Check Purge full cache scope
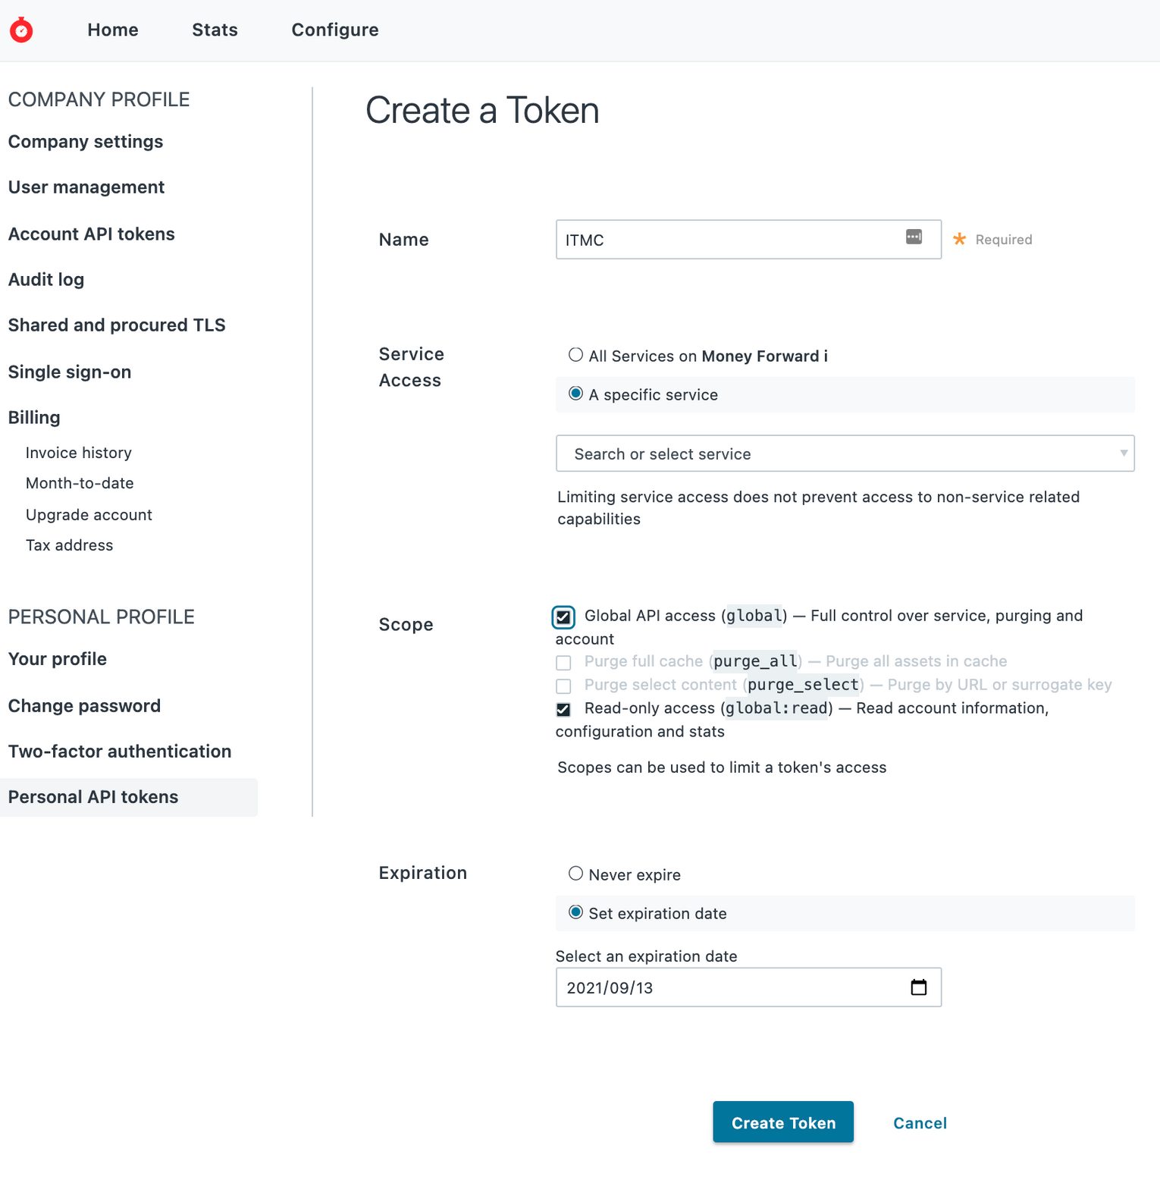Image resolution: width=1160 pixels, height=1177 pixels. point(563,663)
